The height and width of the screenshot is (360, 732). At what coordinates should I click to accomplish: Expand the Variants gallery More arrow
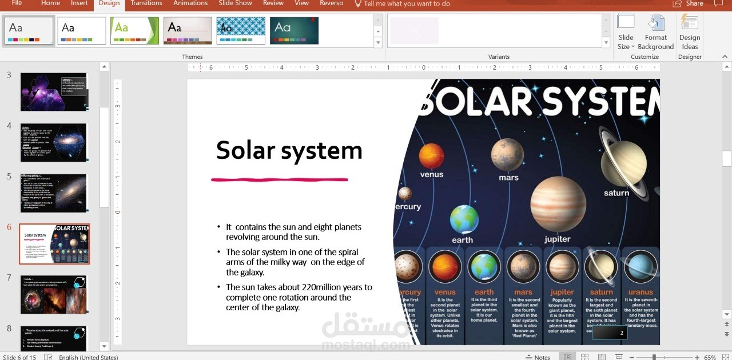point(606,43)
